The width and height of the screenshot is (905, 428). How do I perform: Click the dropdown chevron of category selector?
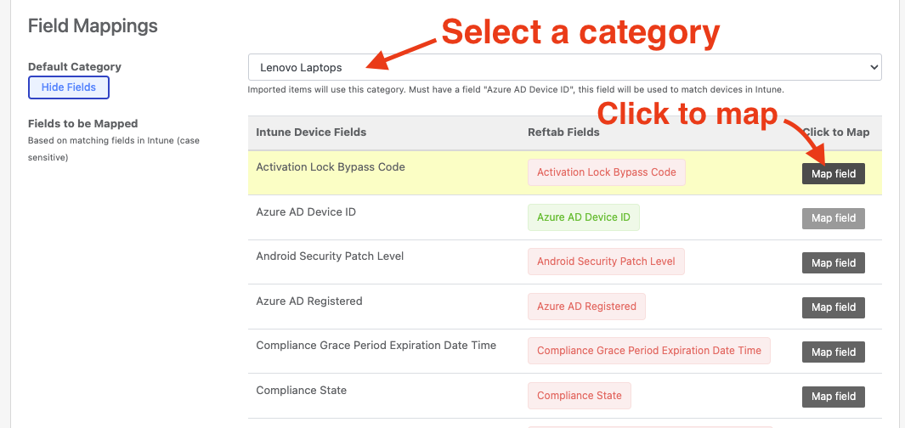click(873, 67)
